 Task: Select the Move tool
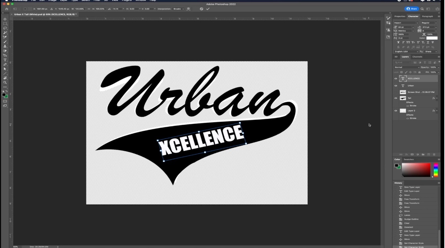[x=5, y=19]
